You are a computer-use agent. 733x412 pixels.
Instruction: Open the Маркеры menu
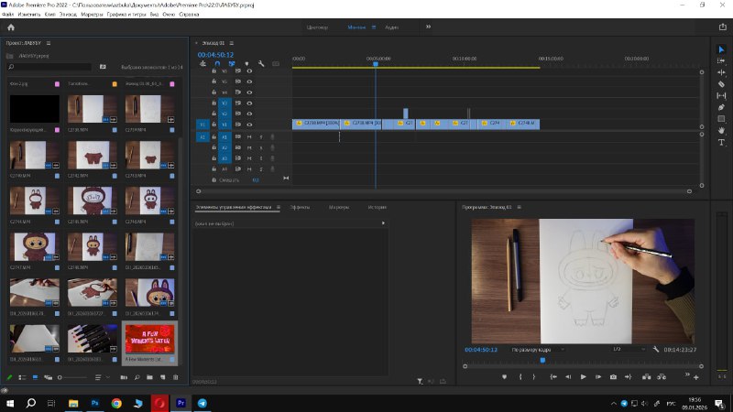coord(92,16)
